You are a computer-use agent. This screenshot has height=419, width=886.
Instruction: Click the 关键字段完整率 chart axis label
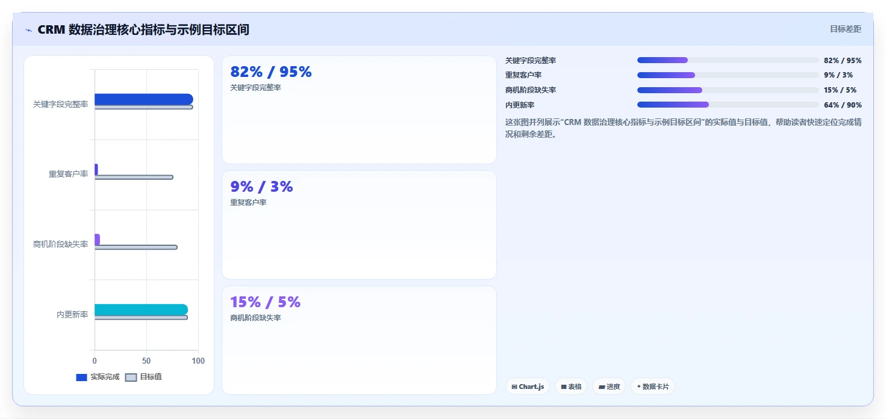pyautogui.click(x=60, y=104)
